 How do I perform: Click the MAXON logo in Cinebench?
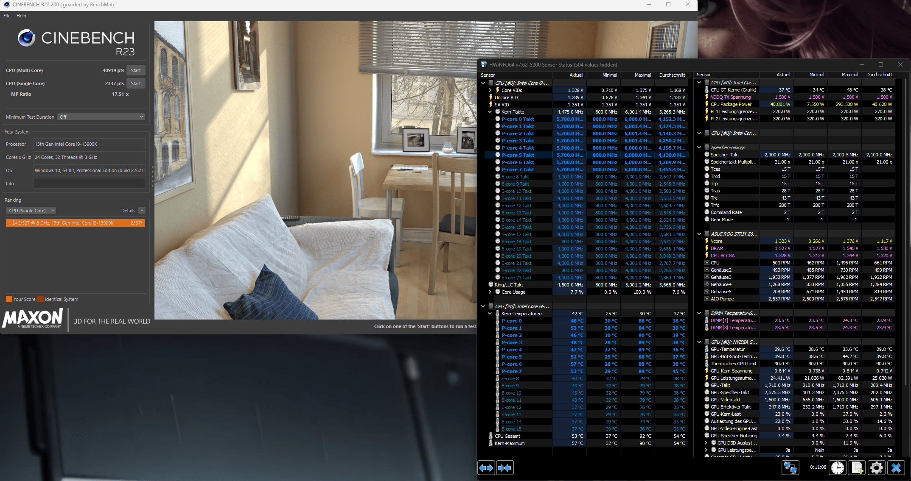click(x=33, y=319)
